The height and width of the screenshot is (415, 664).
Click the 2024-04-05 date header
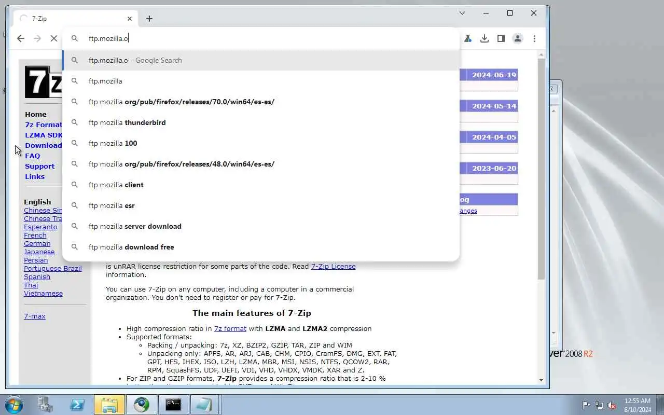(x=494, y=137)
